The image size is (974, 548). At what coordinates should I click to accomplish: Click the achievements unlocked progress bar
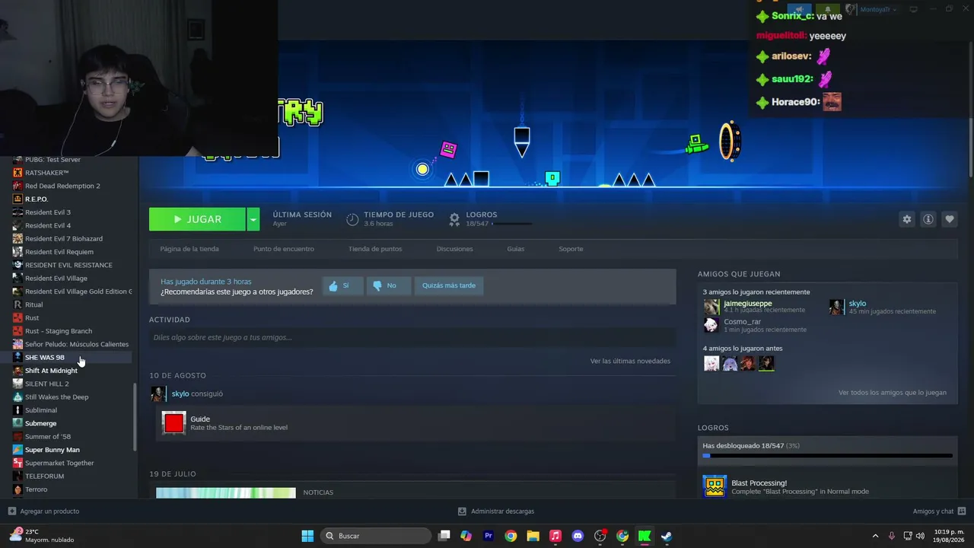coord(827,456)
